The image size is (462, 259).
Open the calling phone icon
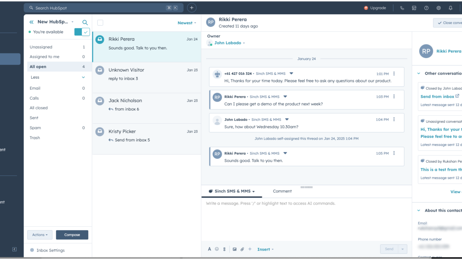pos(402,8)
